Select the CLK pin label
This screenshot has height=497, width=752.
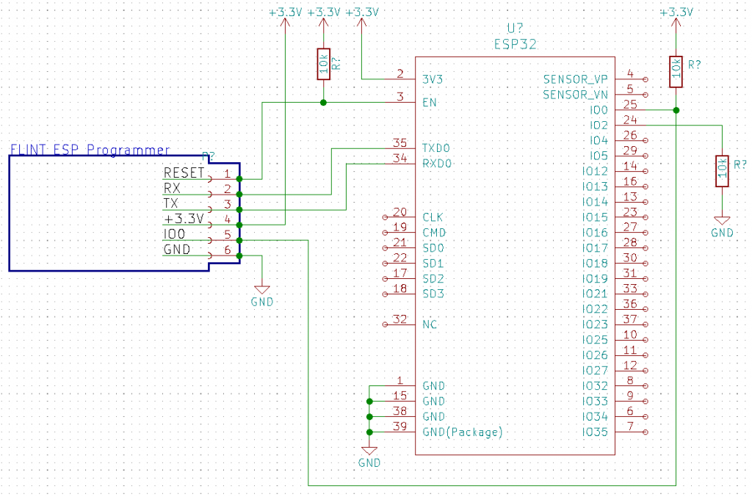433,217
